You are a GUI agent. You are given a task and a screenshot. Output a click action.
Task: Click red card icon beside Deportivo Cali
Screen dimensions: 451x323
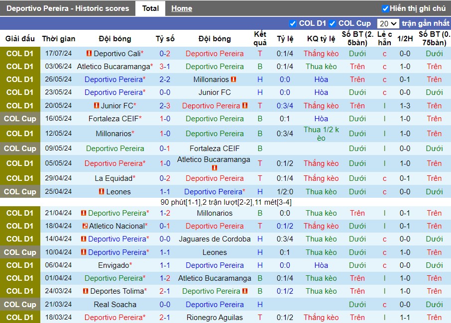(89, 53)
